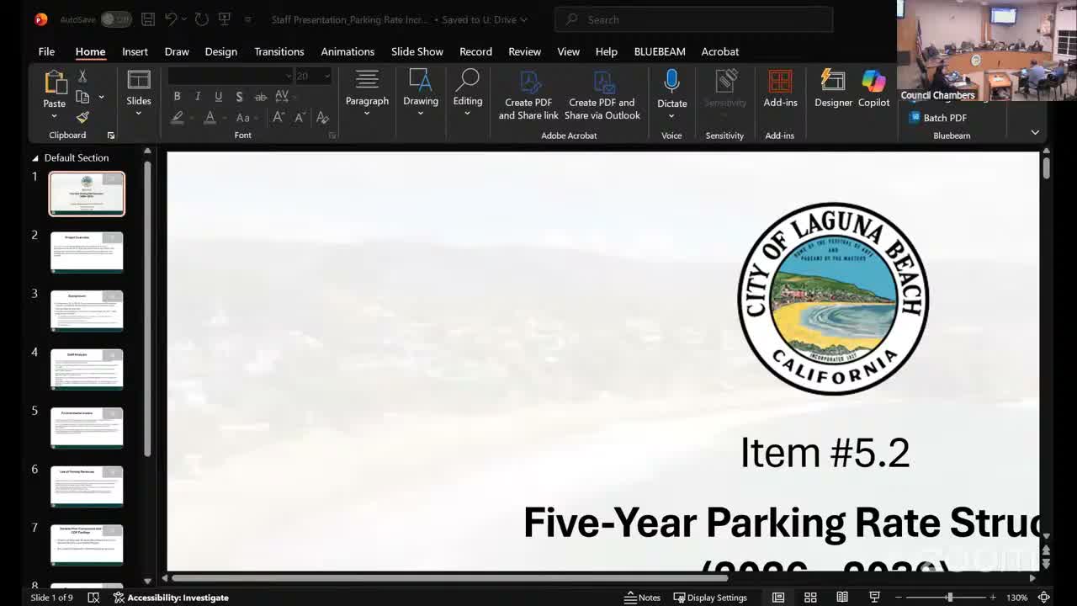Increase the font size
Viewport: 1077px width, 606px height.
pos(279,118)
